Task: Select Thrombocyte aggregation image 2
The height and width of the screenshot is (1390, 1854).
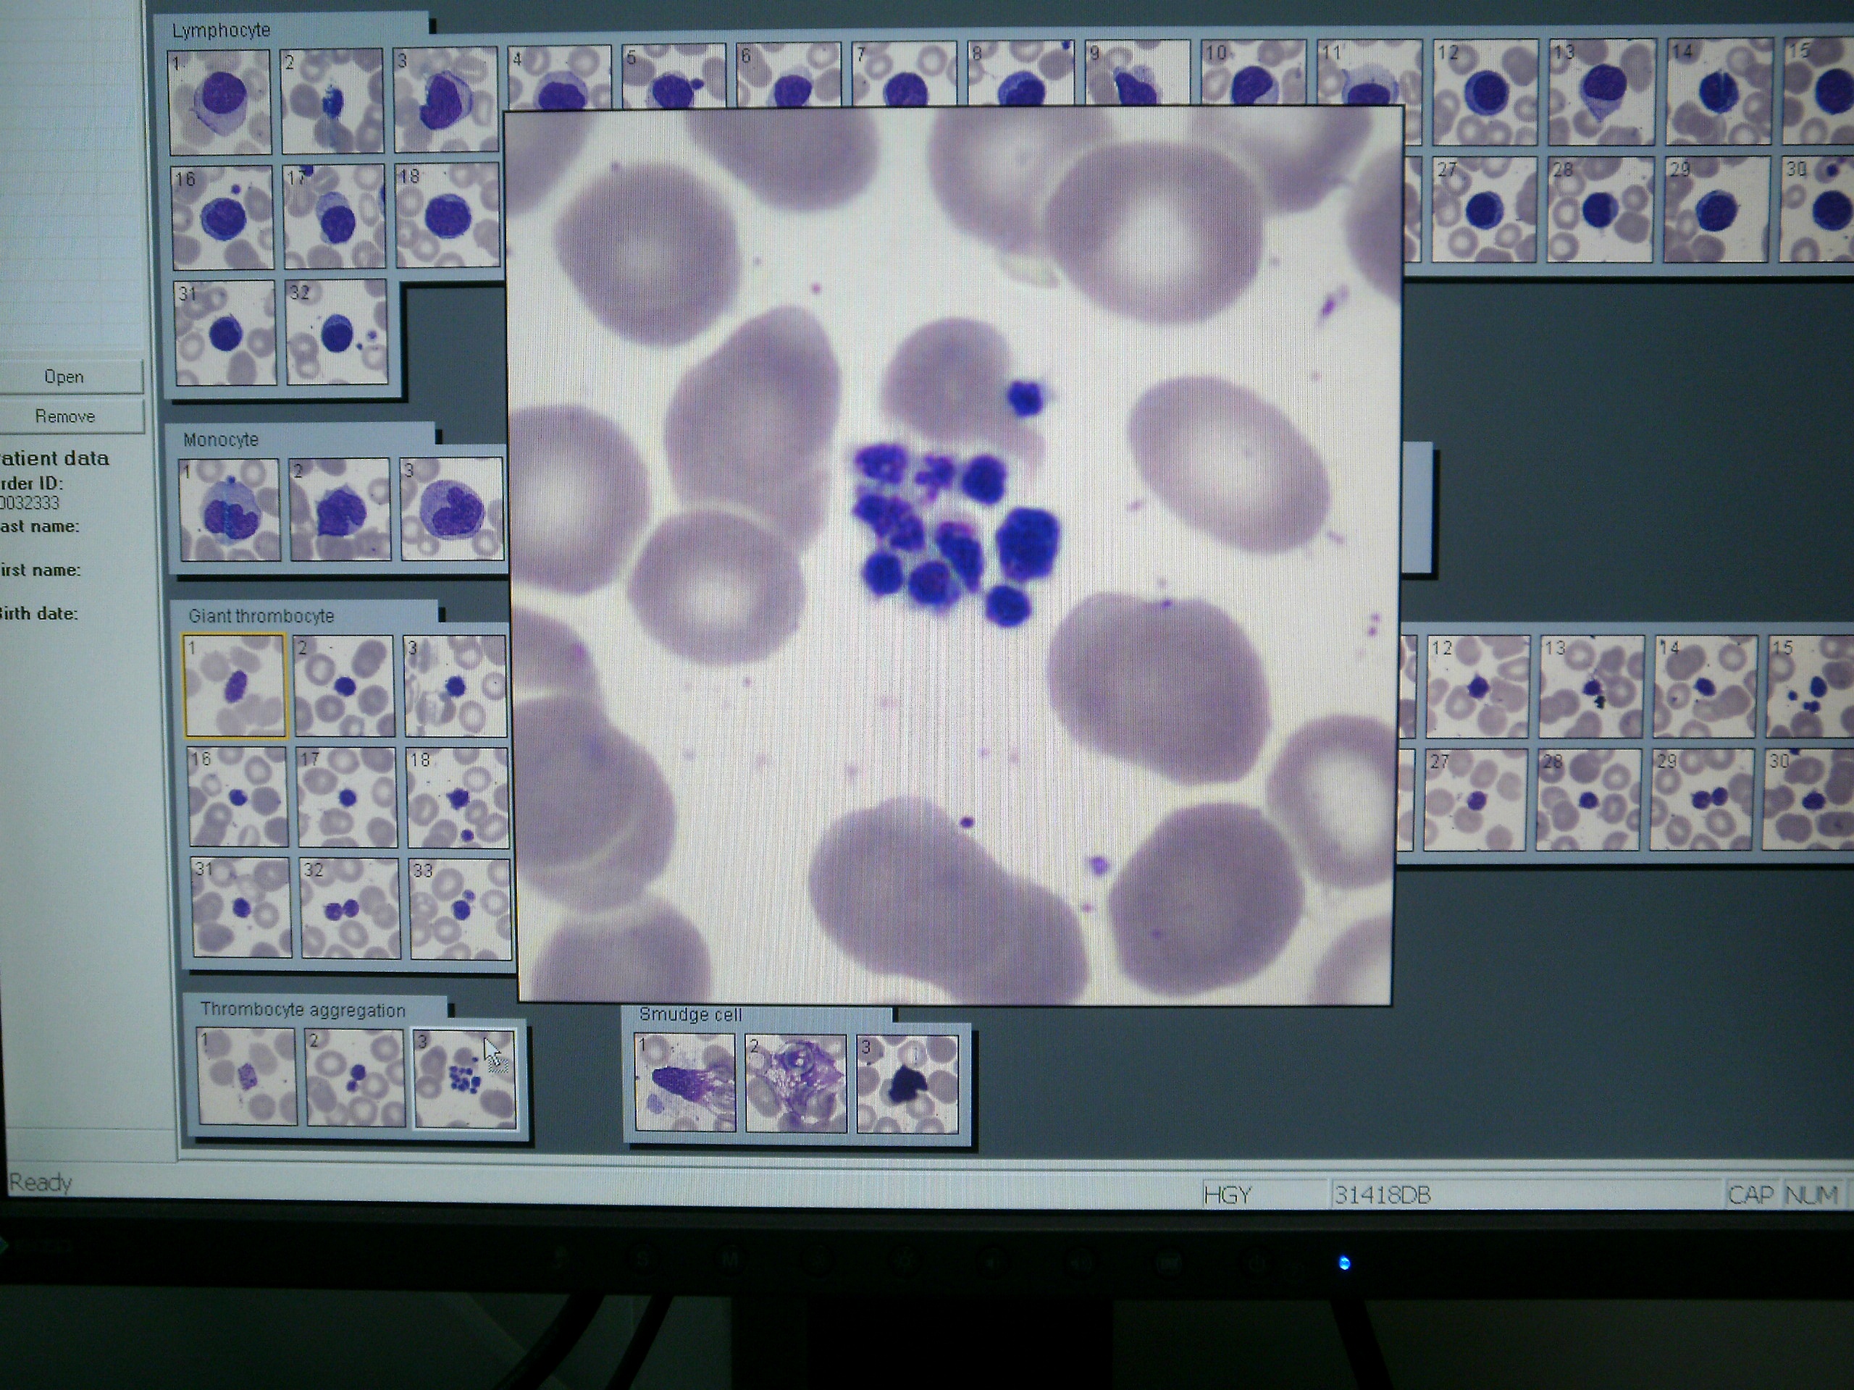Action: click(355, 1077)
